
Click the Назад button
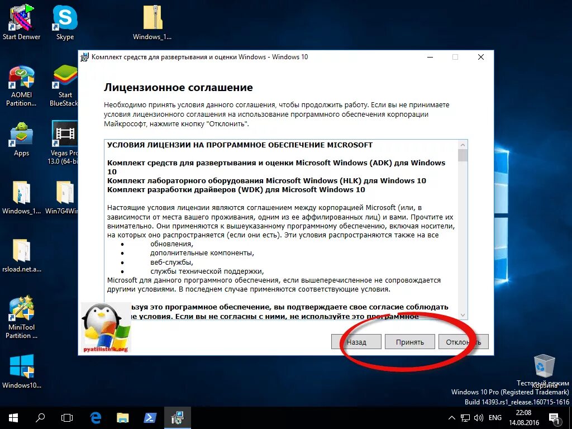(x=356, y=342)
